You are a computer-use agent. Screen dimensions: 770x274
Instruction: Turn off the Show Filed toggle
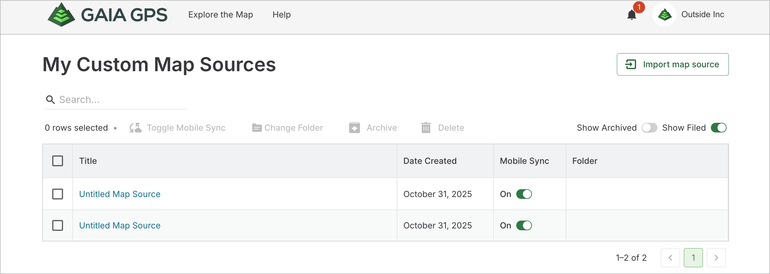(718, 128)
